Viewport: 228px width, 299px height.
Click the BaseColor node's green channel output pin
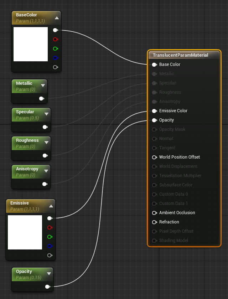point(55,49)
